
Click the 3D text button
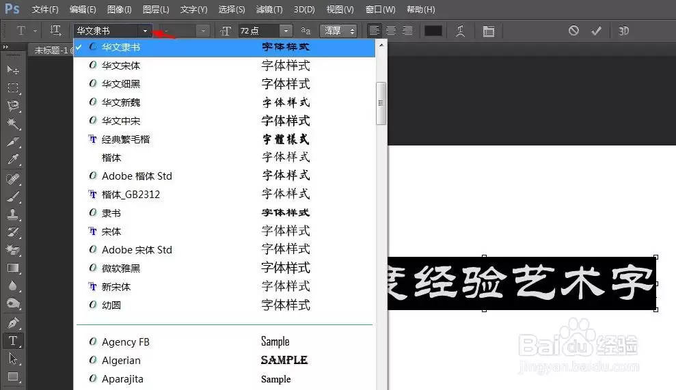[x=623, y=31]
